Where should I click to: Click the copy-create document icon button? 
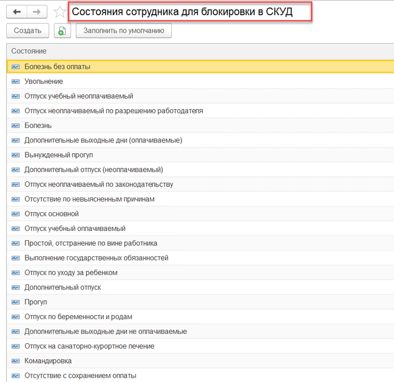[x=62, y=31]
